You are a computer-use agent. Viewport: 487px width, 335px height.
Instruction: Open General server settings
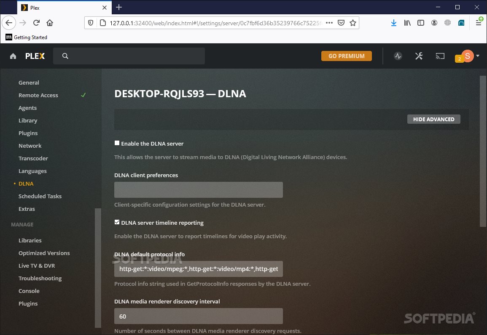tap(29, 82)
